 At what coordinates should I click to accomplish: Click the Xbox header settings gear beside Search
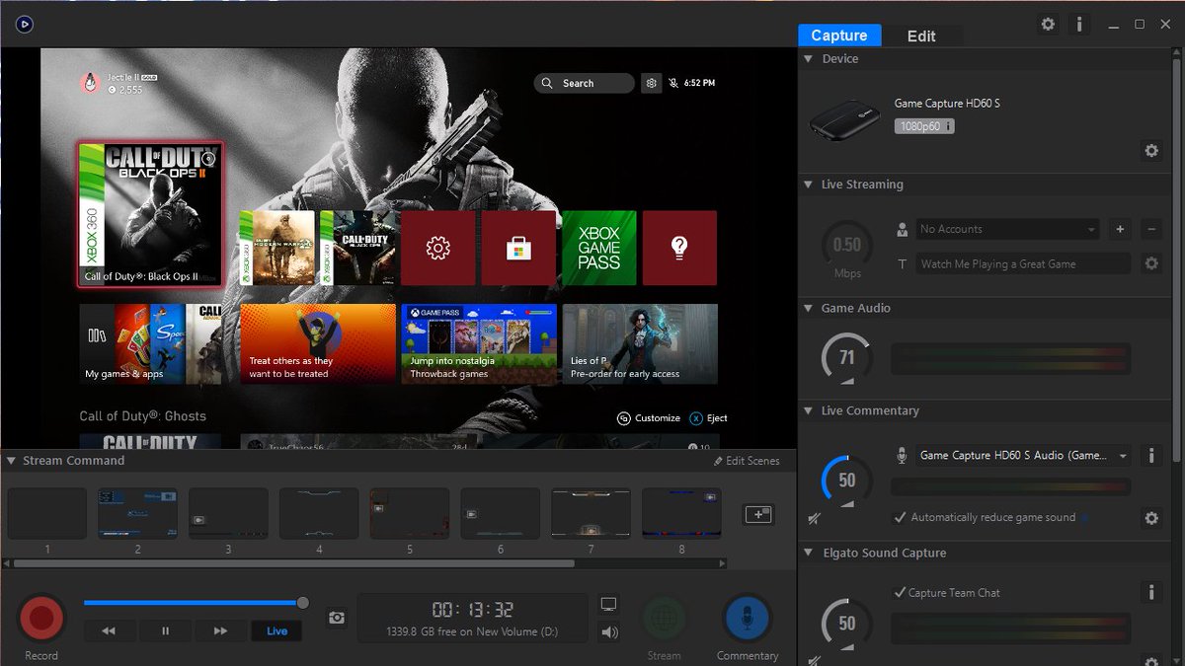[x=651, y=84]
